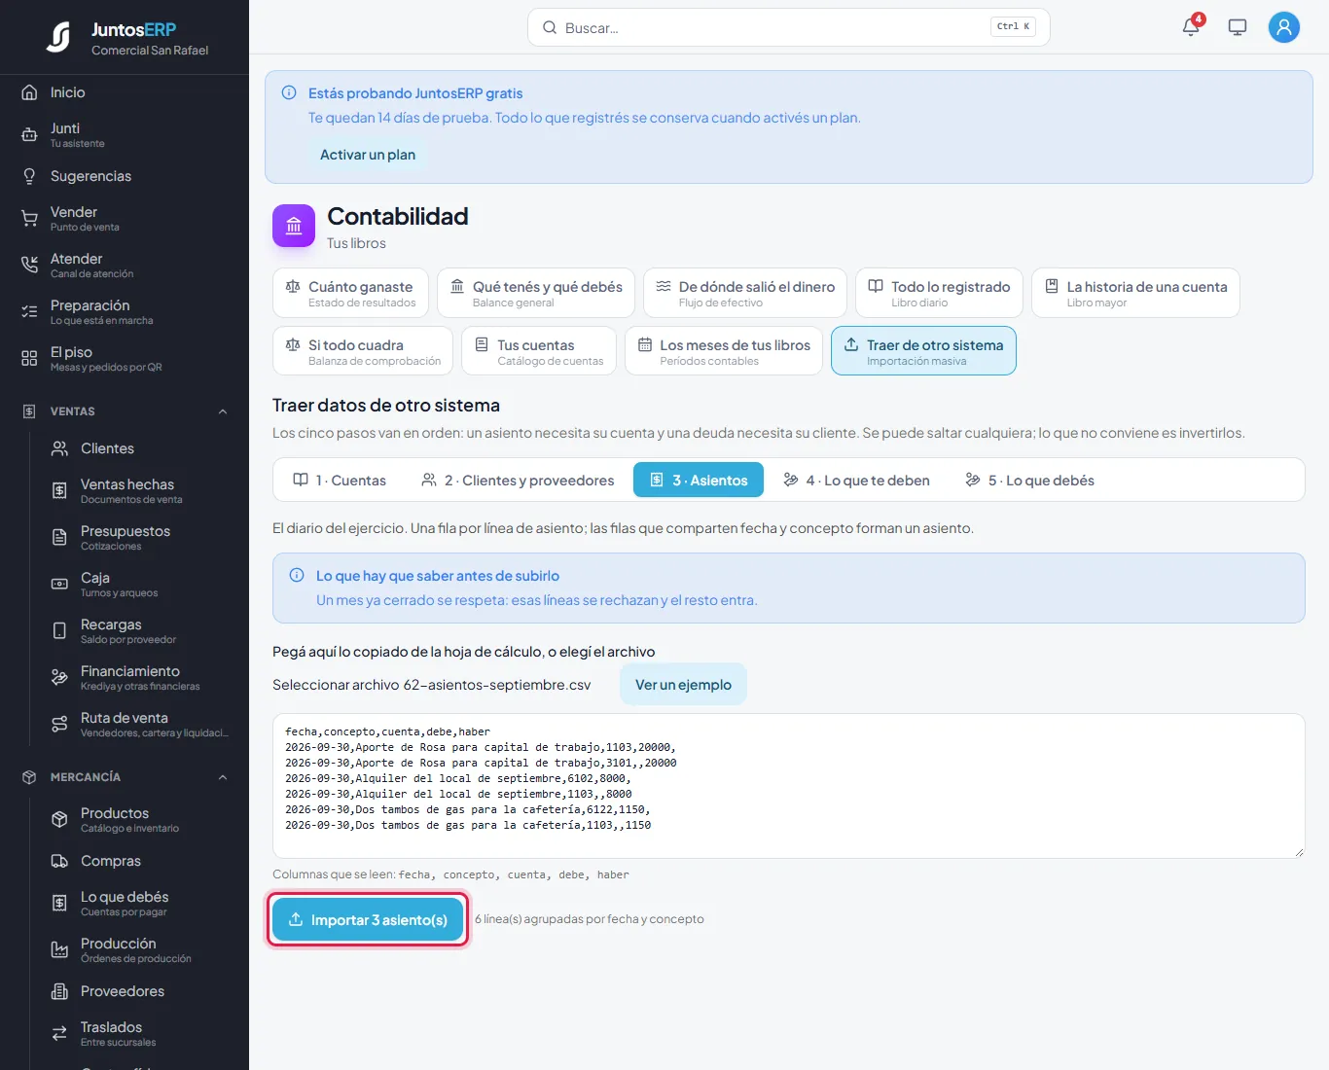This screenshot has height=1070, width=1329.
Task: Open Cuánto ganaste report
Action: tap(350, 293)
